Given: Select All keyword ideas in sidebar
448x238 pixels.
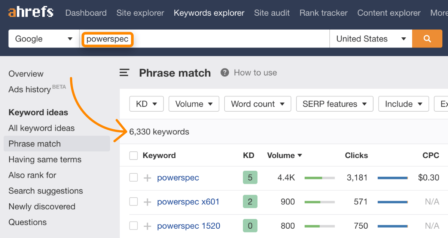Looking at the screenshot, I should (42, 128).
